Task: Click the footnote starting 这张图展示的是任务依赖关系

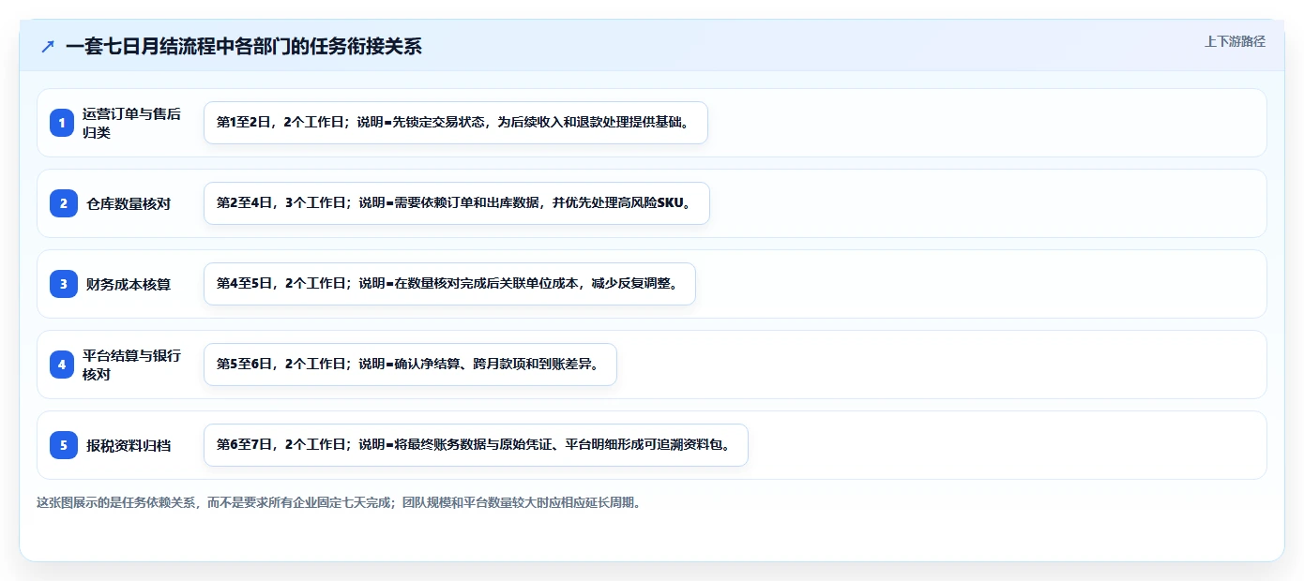Action: point(339,502)
